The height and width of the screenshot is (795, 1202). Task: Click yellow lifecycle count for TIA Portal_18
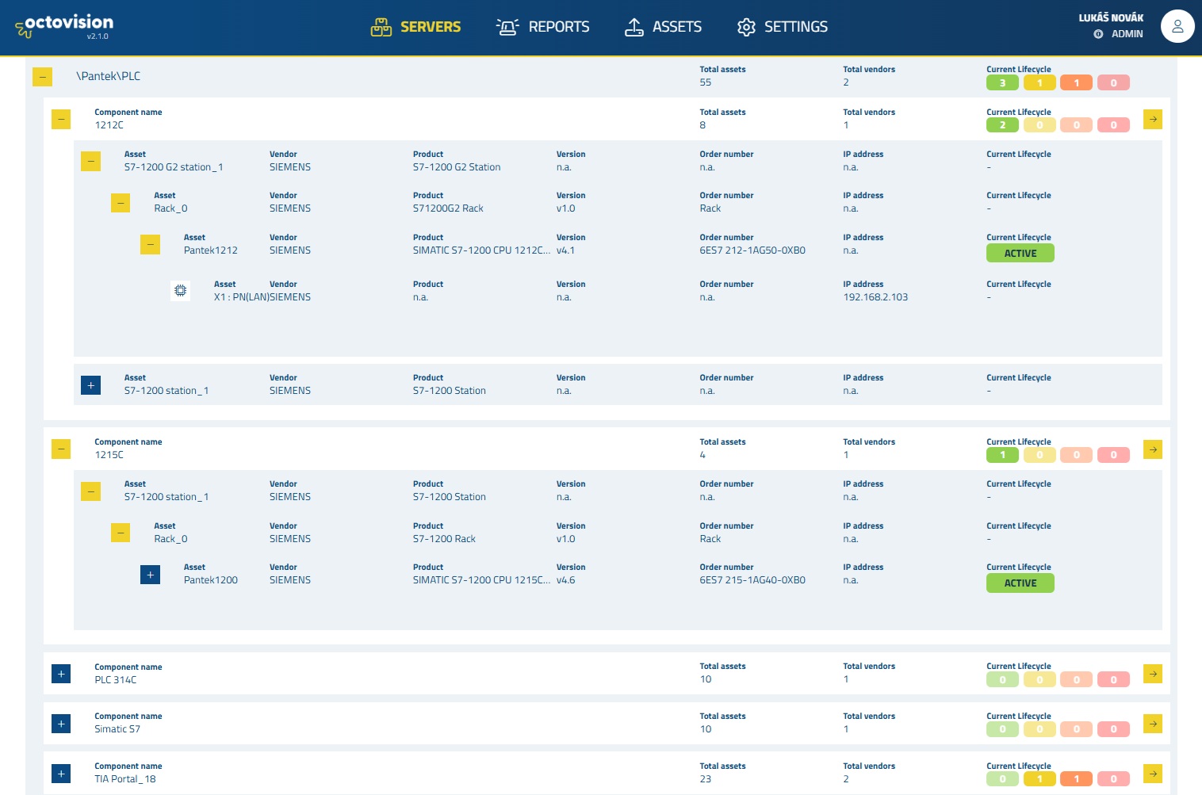coord(1039,779)
